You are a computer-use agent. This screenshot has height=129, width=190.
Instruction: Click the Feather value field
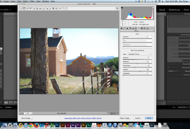(x=149, y=70)
